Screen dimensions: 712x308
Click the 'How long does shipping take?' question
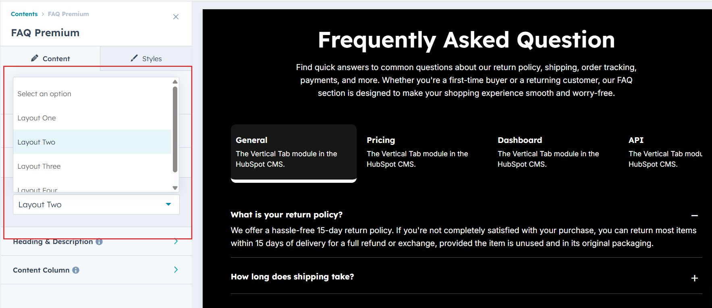coord(292,277)
